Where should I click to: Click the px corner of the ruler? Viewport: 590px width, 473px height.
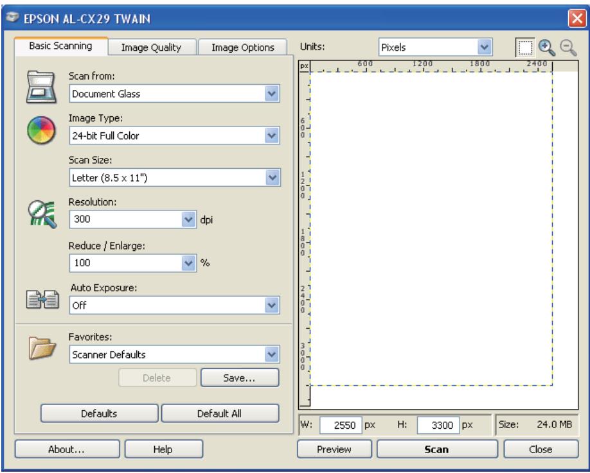click(x=305, y=66)
